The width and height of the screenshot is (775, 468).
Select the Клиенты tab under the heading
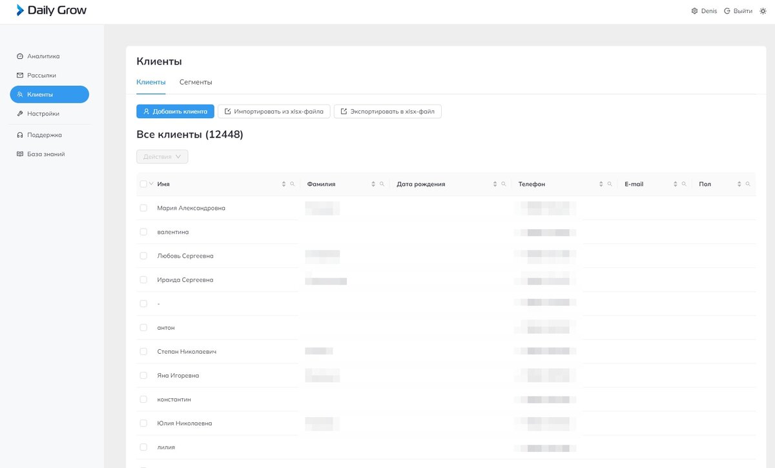[x=150, y=82]
